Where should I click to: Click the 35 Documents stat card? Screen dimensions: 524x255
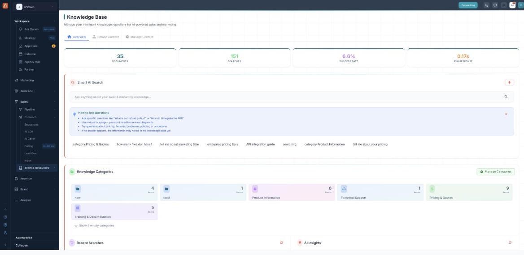pyautogui.click(x=120, y=58)
